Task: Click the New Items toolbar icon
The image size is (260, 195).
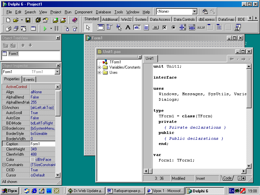Action: coord(8,20)
